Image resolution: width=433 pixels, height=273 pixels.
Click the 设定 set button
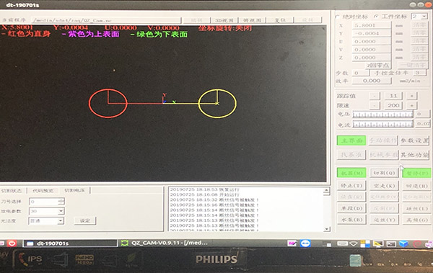coord(84,220)
